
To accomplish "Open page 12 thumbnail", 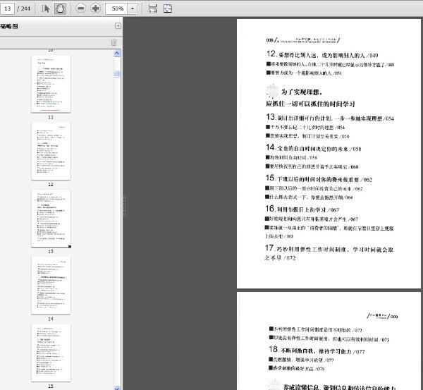I will coord(51,151).
